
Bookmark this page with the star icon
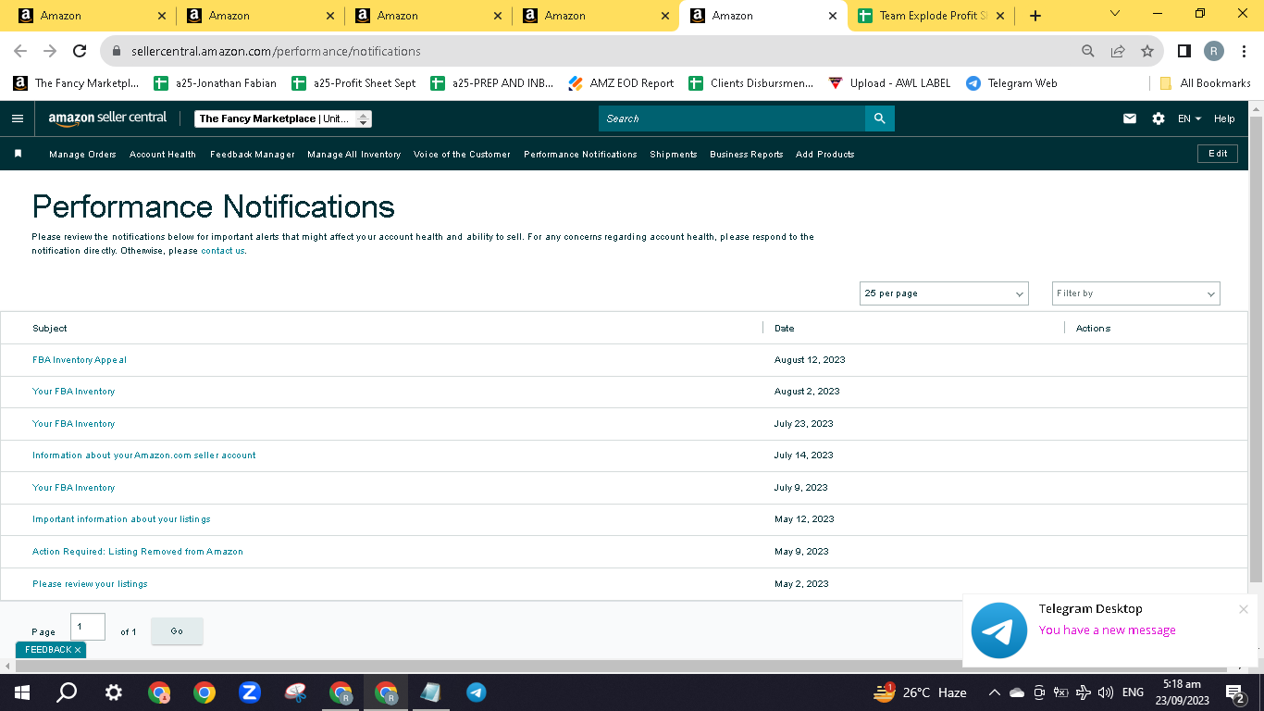pyautogui.click(x=1147, y=51)
